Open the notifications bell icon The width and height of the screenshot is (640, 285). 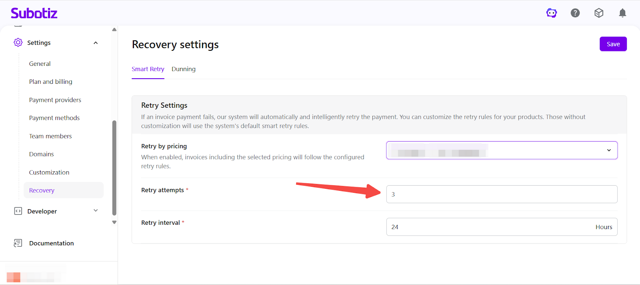coord(622,13)
